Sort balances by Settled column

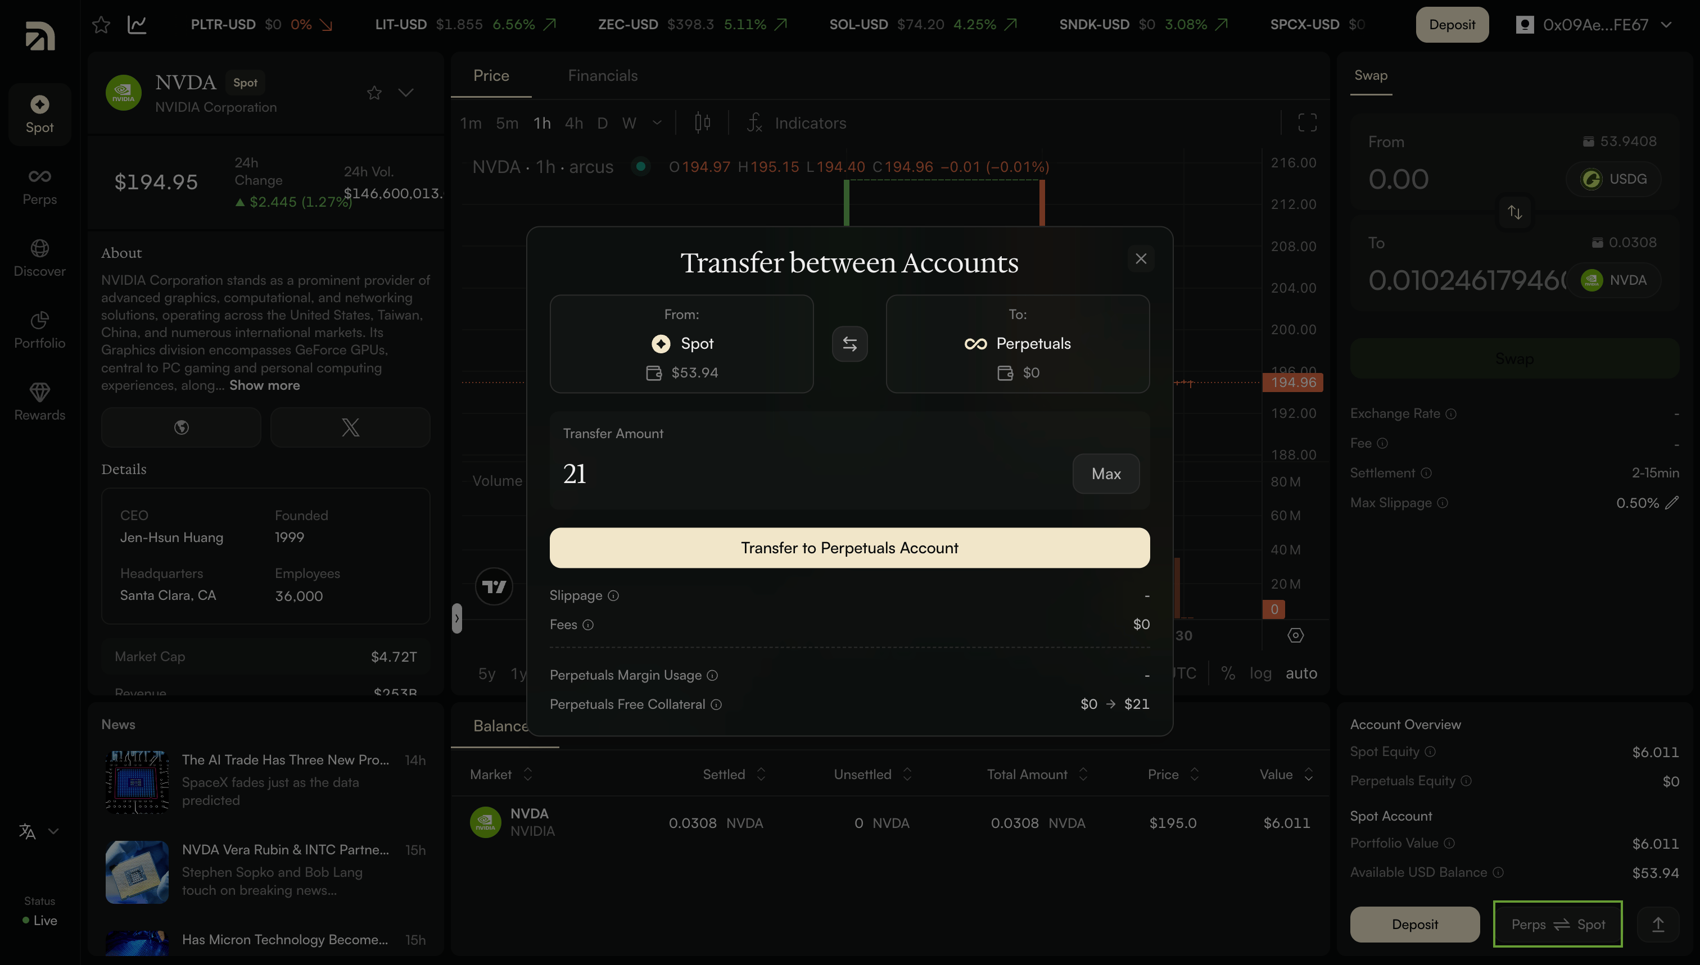[x=734, y=774]
